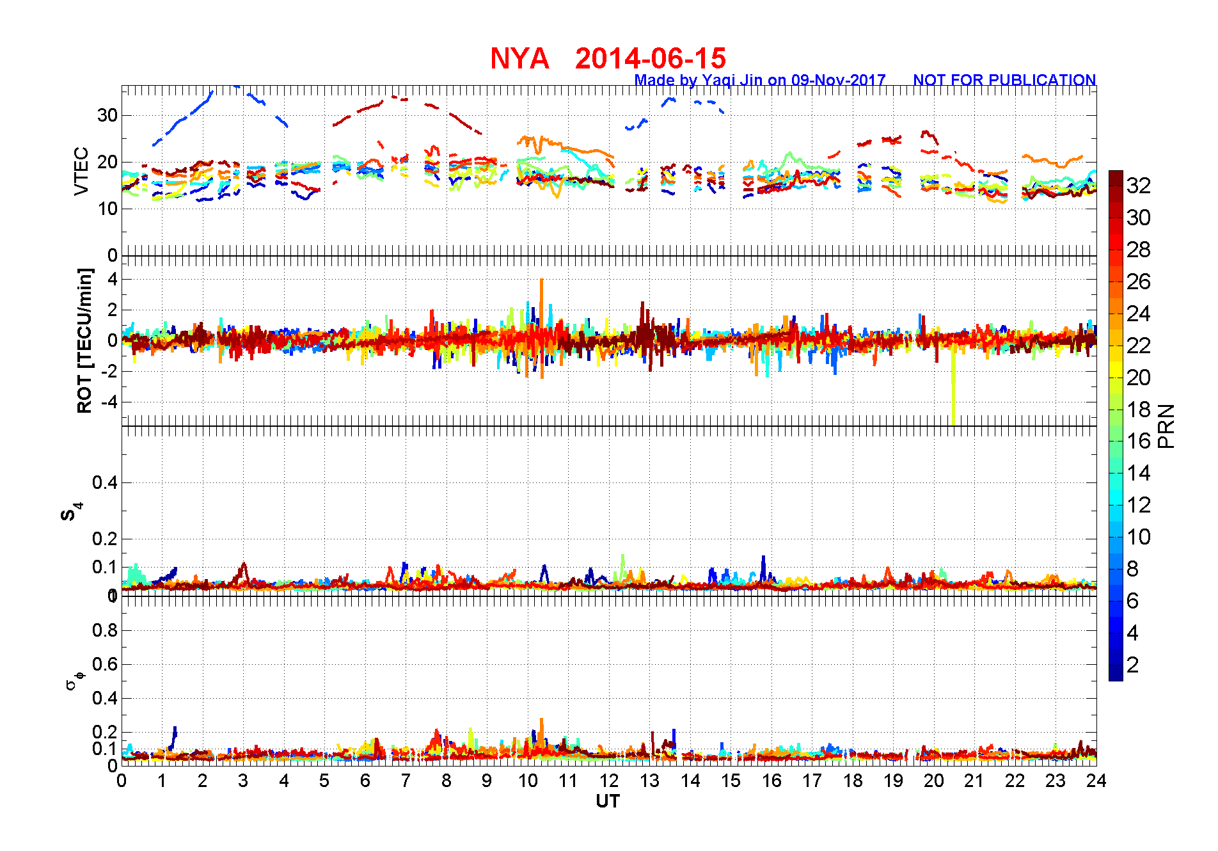Click the S4 axis tick label "0.4"
1218x851 pixels.
(105, 482)
